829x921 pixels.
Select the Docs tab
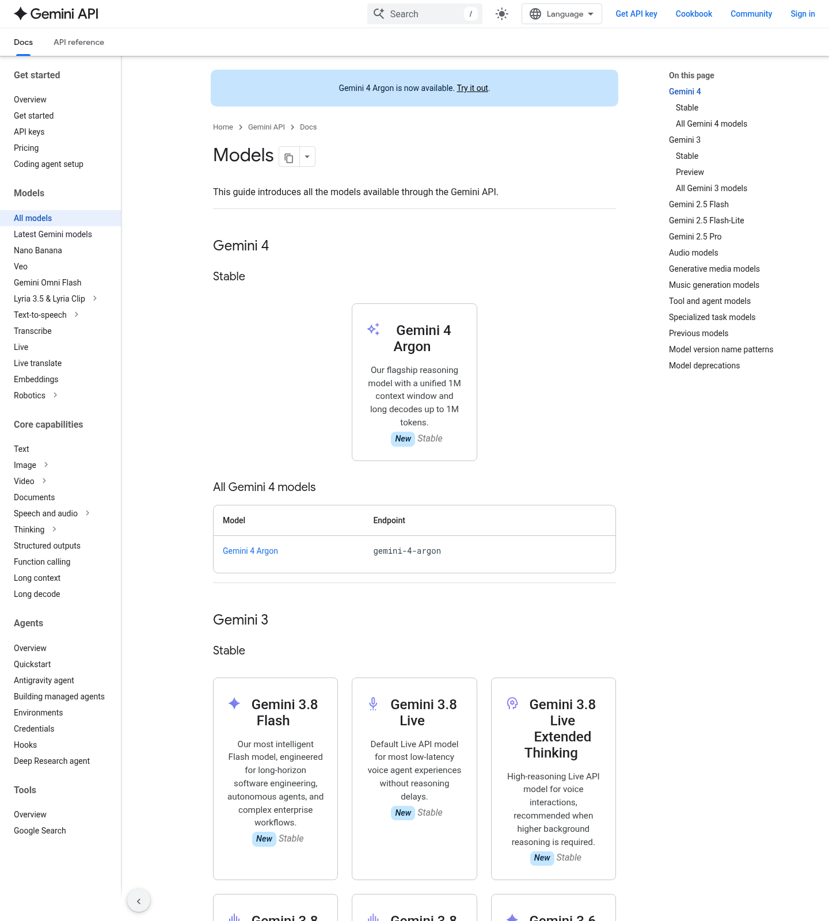coord(23,42)
